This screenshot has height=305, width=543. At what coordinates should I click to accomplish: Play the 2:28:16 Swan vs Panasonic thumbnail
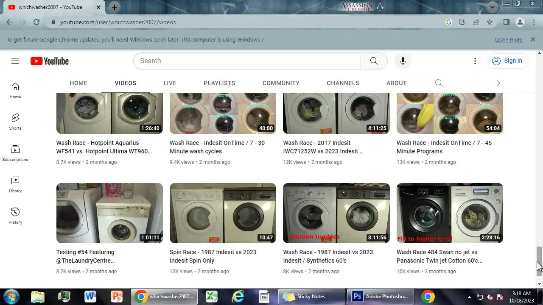(x=450, y=213)
